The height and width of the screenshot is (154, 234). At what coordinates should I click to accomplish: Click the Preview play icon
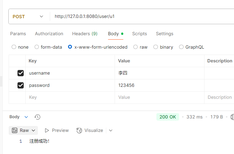(x=47, y=130)
